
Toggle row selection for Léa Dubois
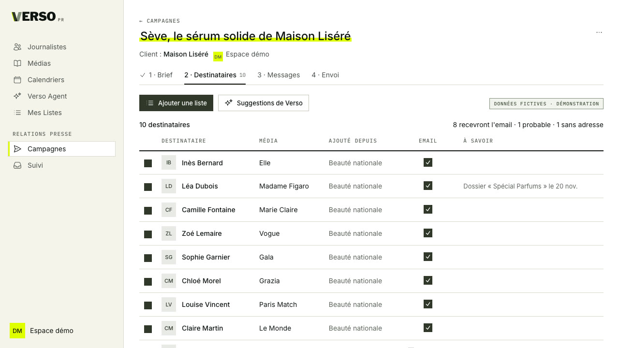click(148, 187)
